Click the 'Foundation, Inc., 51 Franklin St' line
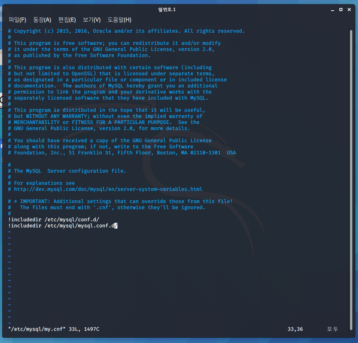The width and height of the screenshot is (358, 343). [x=122, y=152]
